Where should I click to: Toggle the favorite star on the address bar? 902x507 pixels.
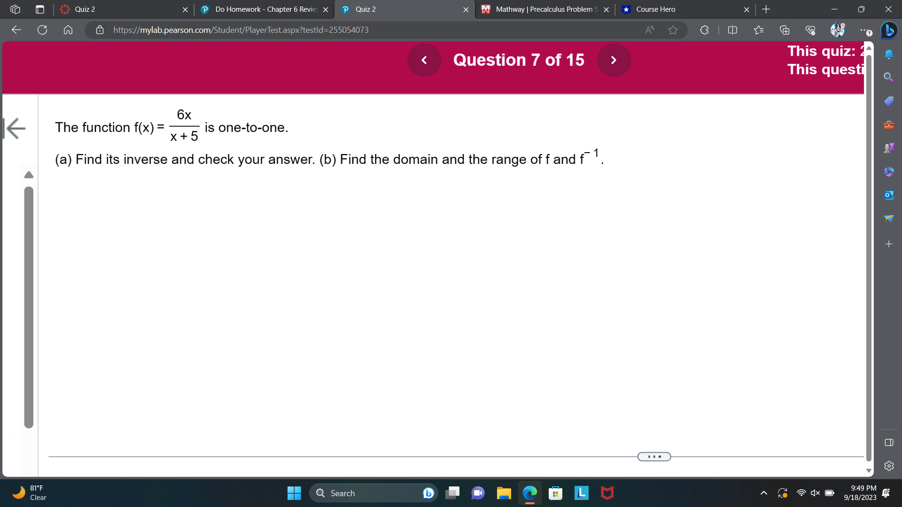(x=673, y=30)
